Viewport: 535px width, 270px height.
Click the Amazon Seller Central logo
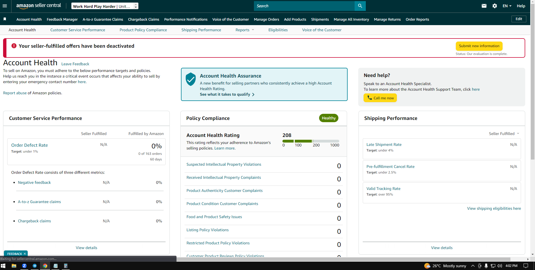pos(39,6)
